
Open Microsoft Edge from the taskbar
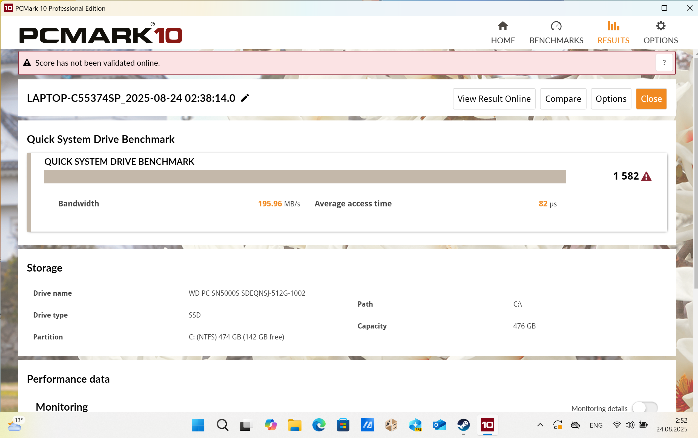tap(319, 425)
